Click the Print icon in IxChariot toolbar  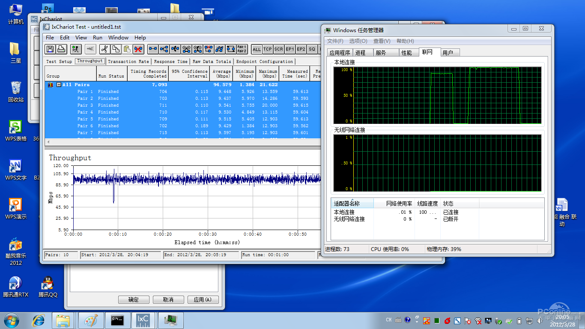click(x=61, y=49)
